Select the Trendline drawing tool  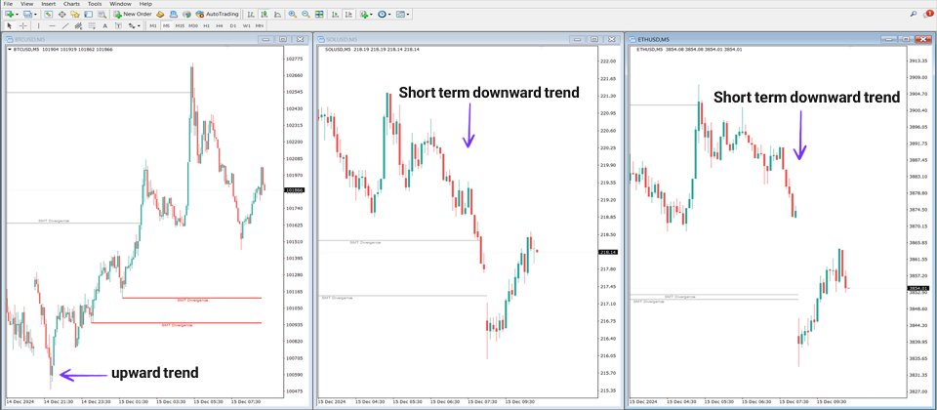point(65,25)
